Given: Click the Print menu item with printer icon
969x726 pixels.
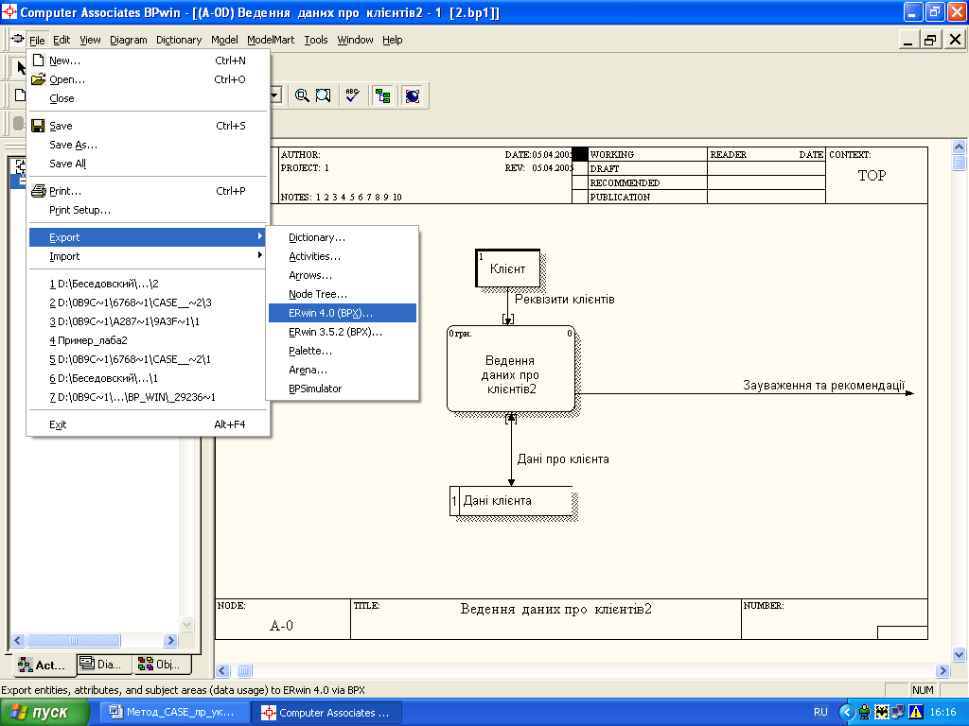Looking at the screenshot, I should 65,191.
